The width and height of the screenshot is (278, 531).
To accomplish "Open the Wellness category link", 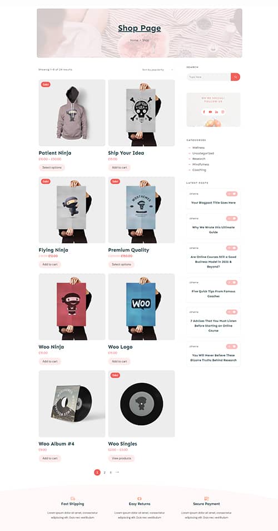I will point(198,148).
